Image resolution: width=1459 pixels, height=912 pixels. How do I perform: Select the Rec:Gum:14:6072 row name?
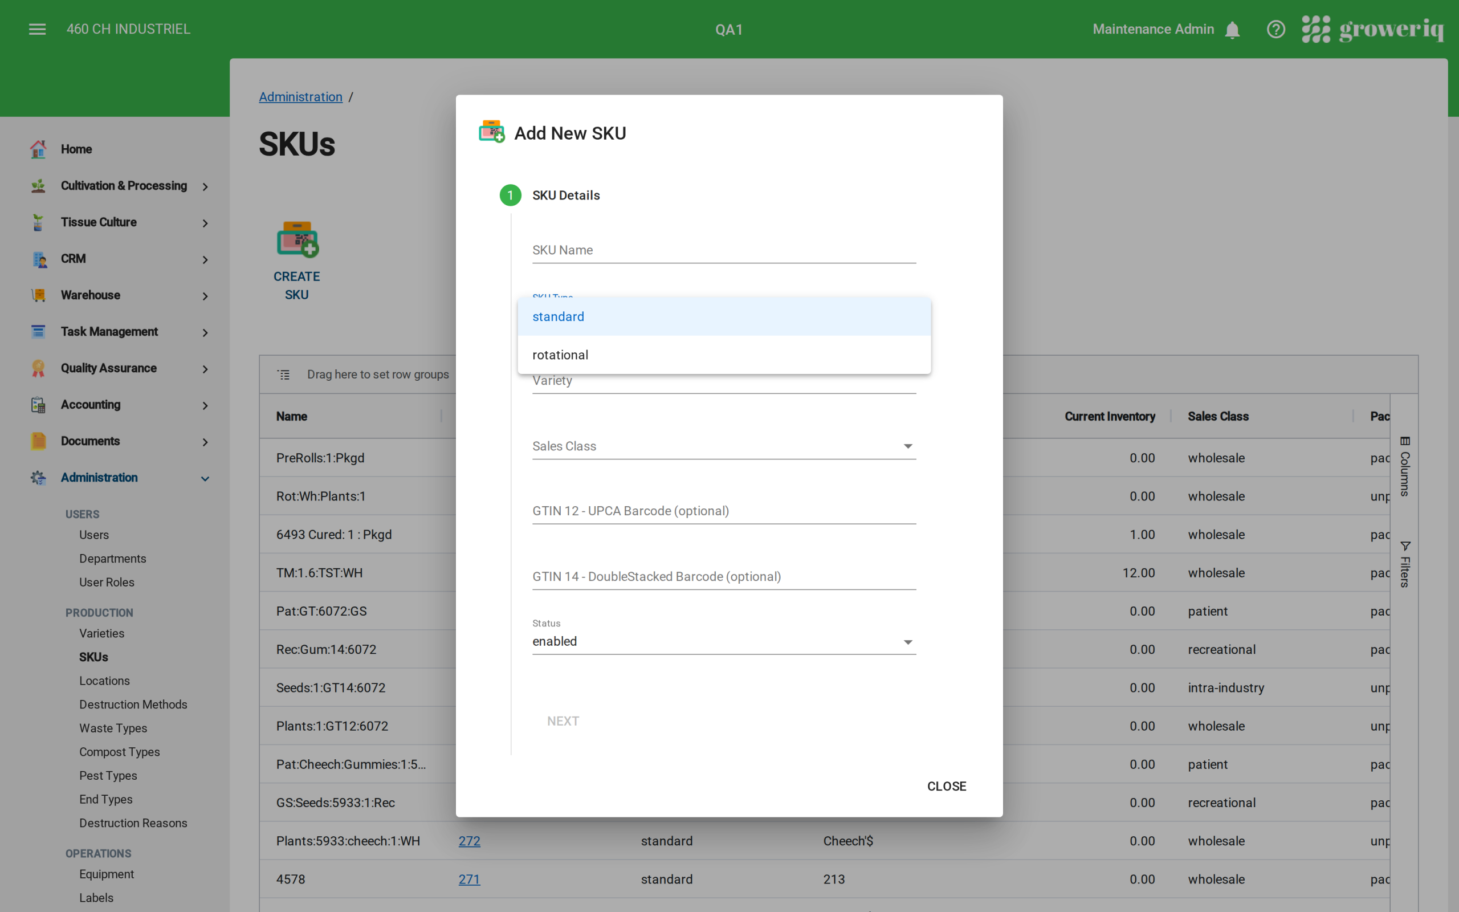(x=326, y=650)
